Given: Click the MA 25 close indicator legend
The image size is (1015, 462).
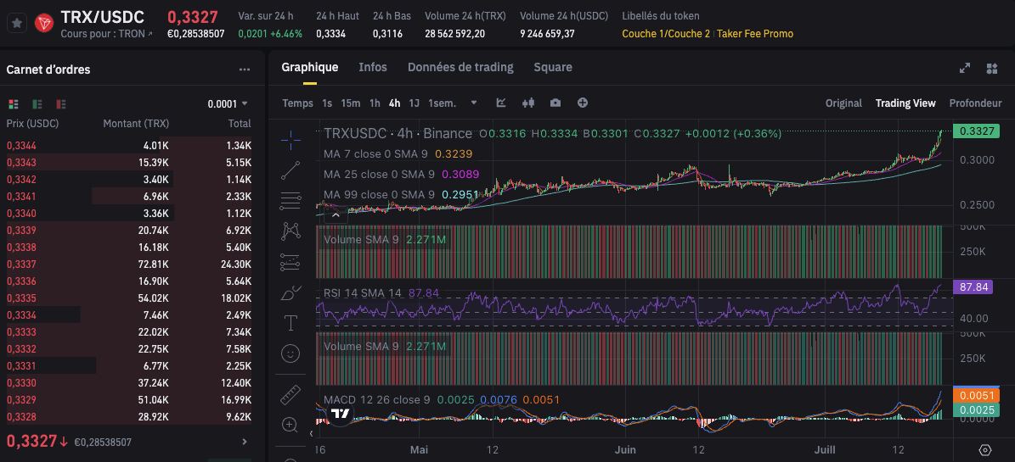Looking at the screenshot, I should pos(402,175).
